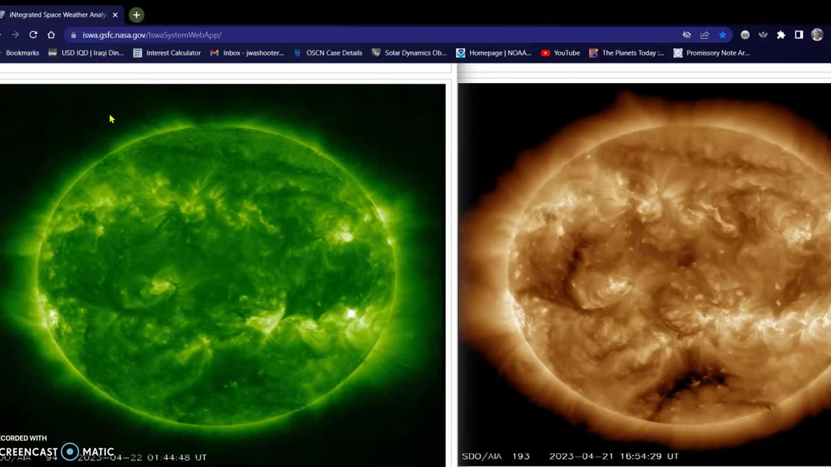View site information lock icon
Screen dimensions: 831x467
click(73, 35)
